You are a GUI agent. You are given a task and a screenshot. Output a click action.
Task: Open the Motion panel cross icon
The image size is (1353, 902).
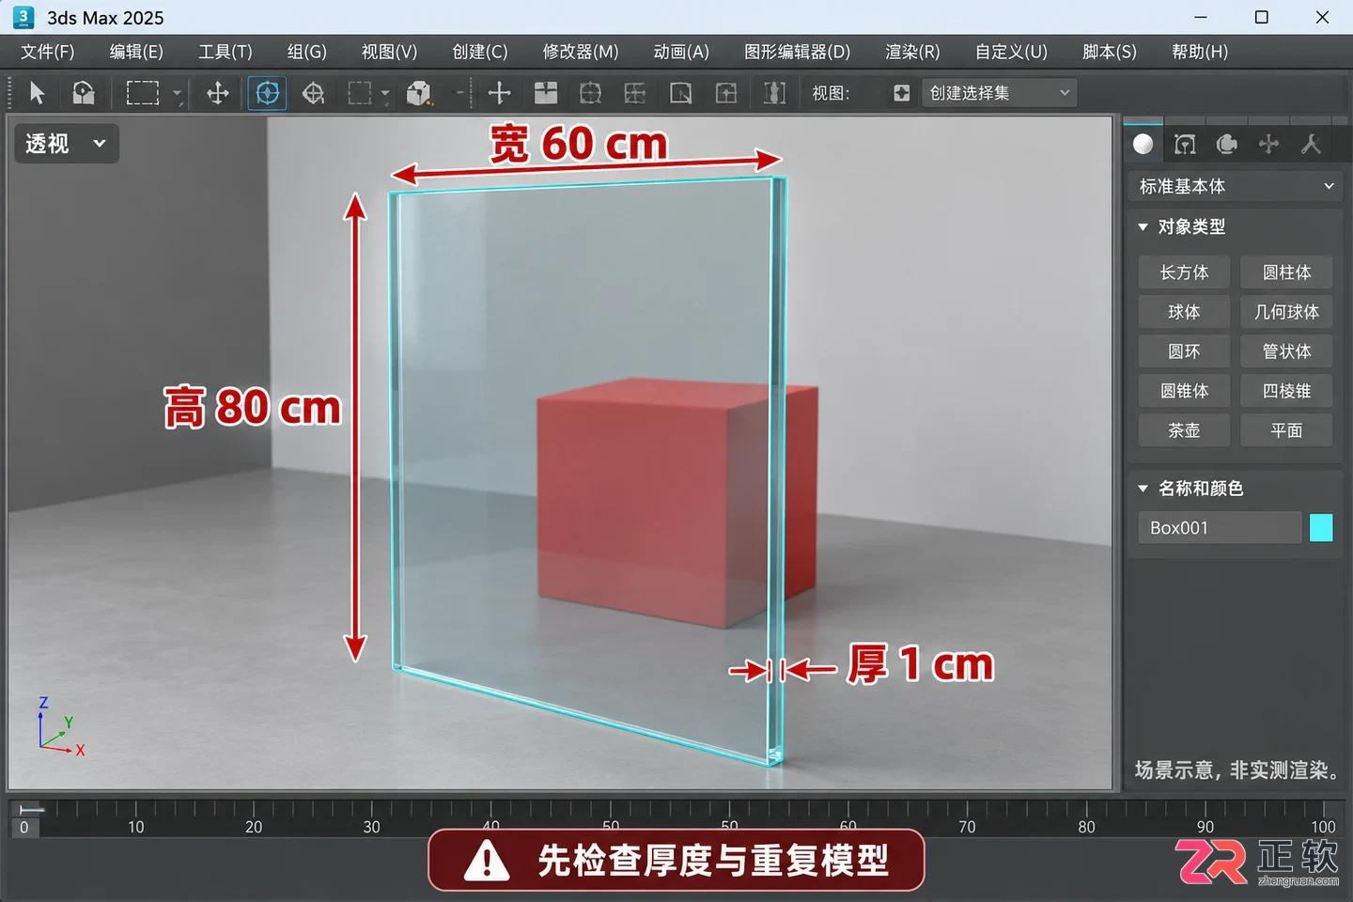click(1268, 144)
